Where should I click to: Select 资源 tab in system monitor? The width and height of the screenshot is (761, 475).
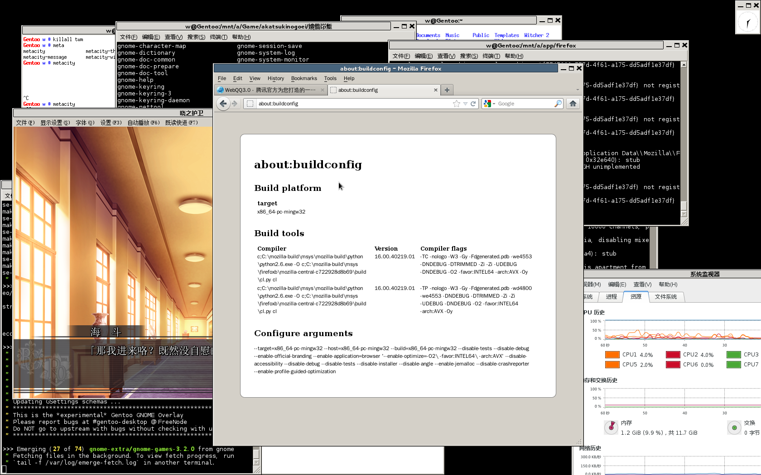tap(636, 297)
